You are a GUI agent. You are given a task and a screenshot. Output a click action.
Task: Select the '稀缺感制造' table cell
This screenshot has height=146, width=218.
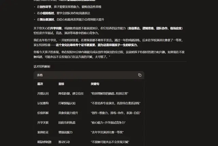point(44,142)
